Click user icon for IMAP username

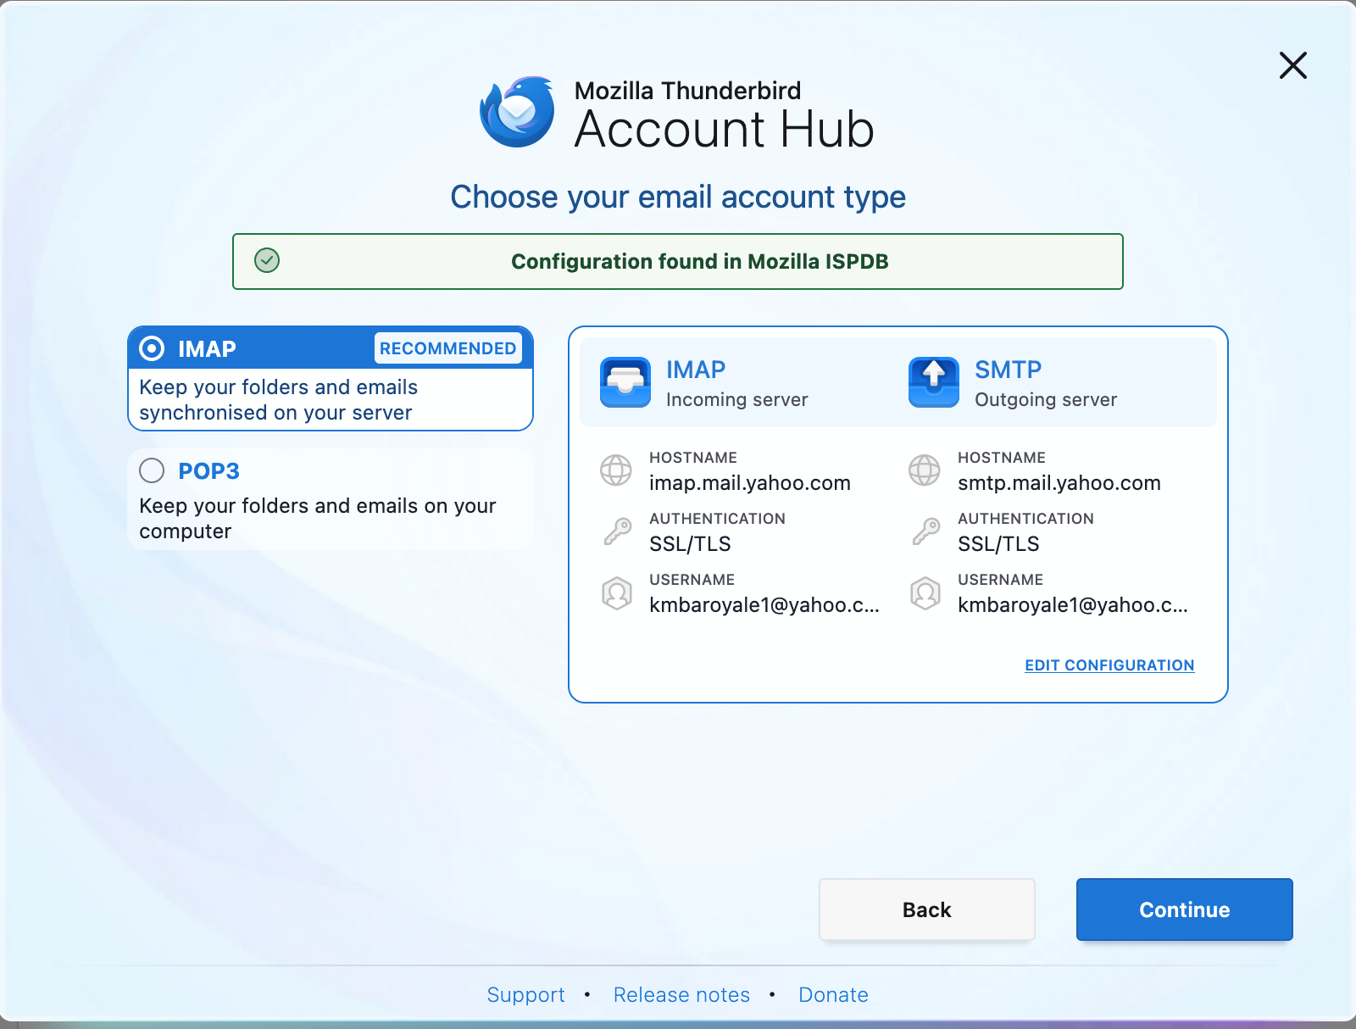617,593
